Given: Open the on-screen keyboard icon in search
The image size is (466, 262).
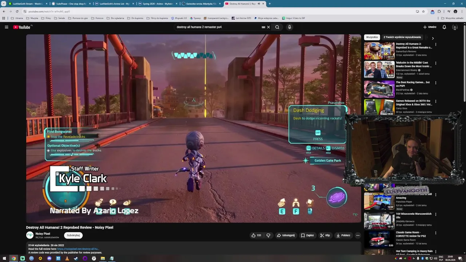Looking at the screenshot, I should coord(263,27).
